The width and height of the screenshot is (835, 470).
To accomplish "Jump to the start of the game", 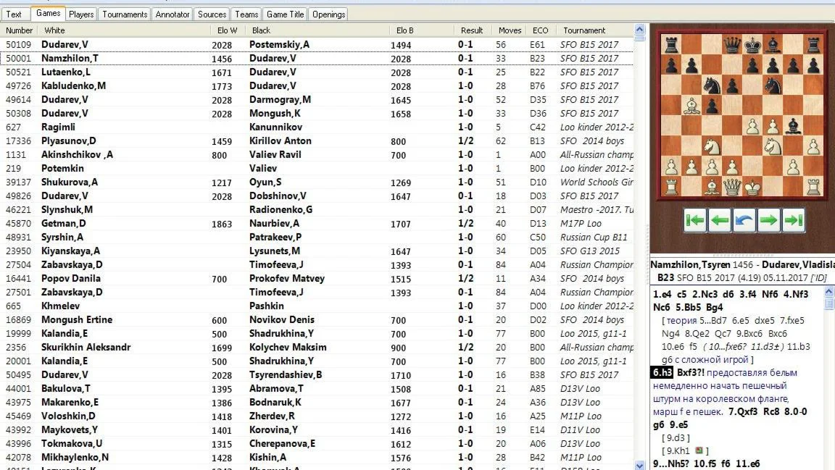I will click(x=695, y=220).
